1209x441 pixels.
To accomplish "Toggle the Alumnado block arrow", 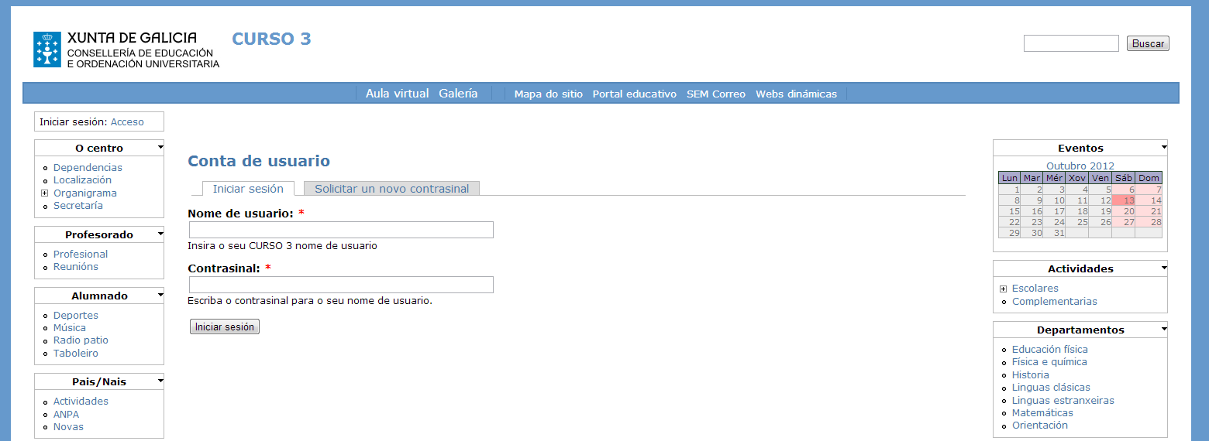I will 160,294.
